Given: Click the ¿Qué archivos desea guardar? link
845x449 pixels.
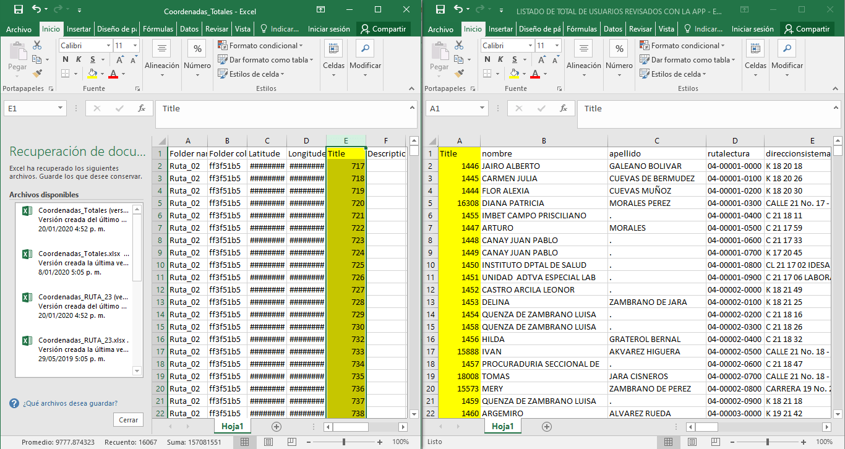Looking at the screenshot, I should coord(71,403).
